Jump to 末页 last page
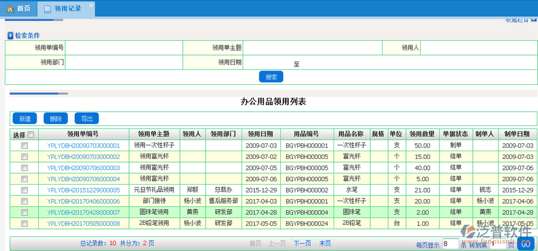The width and height of the screenshot is (538, 251). (325, 243)
